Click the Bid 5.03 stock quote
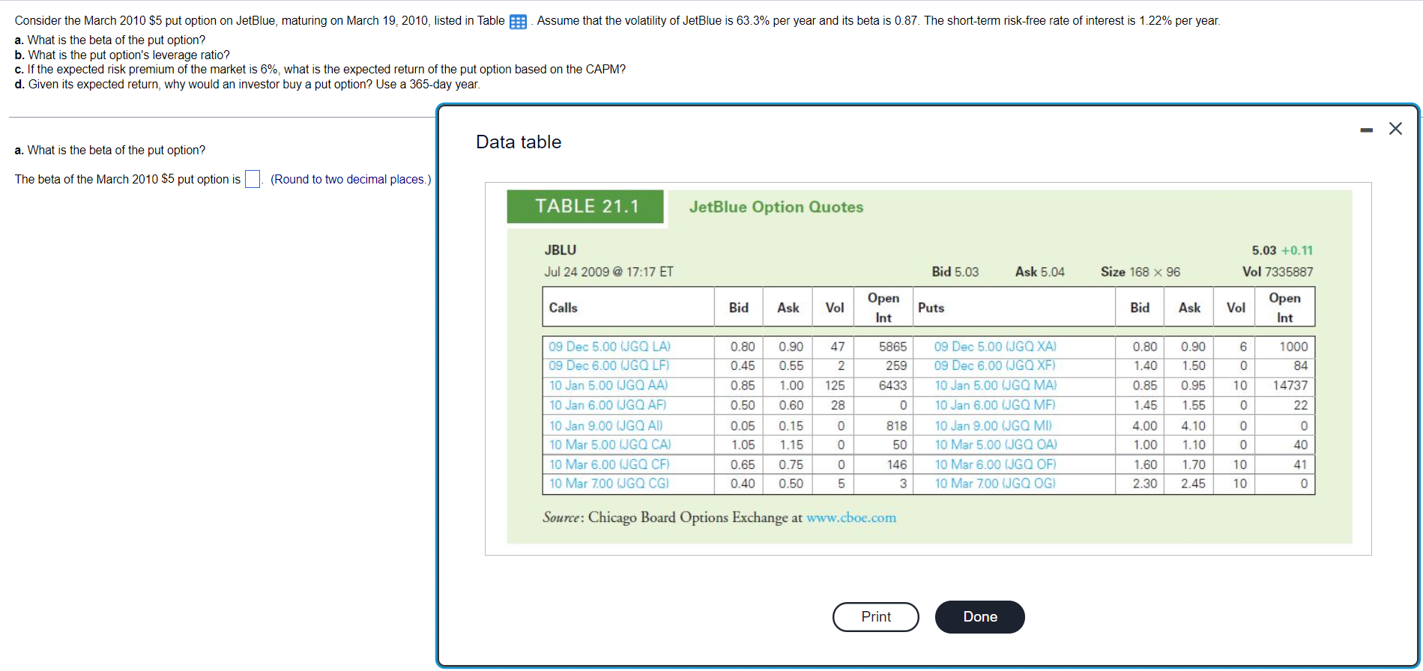This screenshot has width=1423, height=671. coord(955,272)
